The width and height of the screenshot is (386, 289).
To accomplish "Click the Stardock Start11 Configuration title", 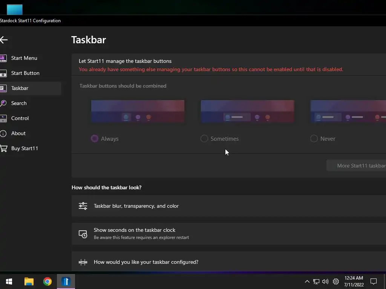I will pyautogui.click(x=30, y=21).
